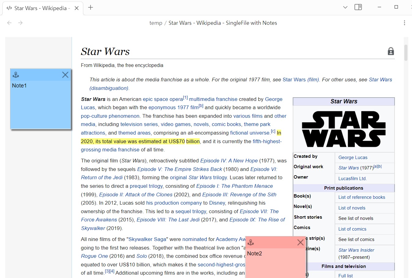Screen dimensions: 412x278
Task: Follow the themed areas link
Action: [134, 133]
